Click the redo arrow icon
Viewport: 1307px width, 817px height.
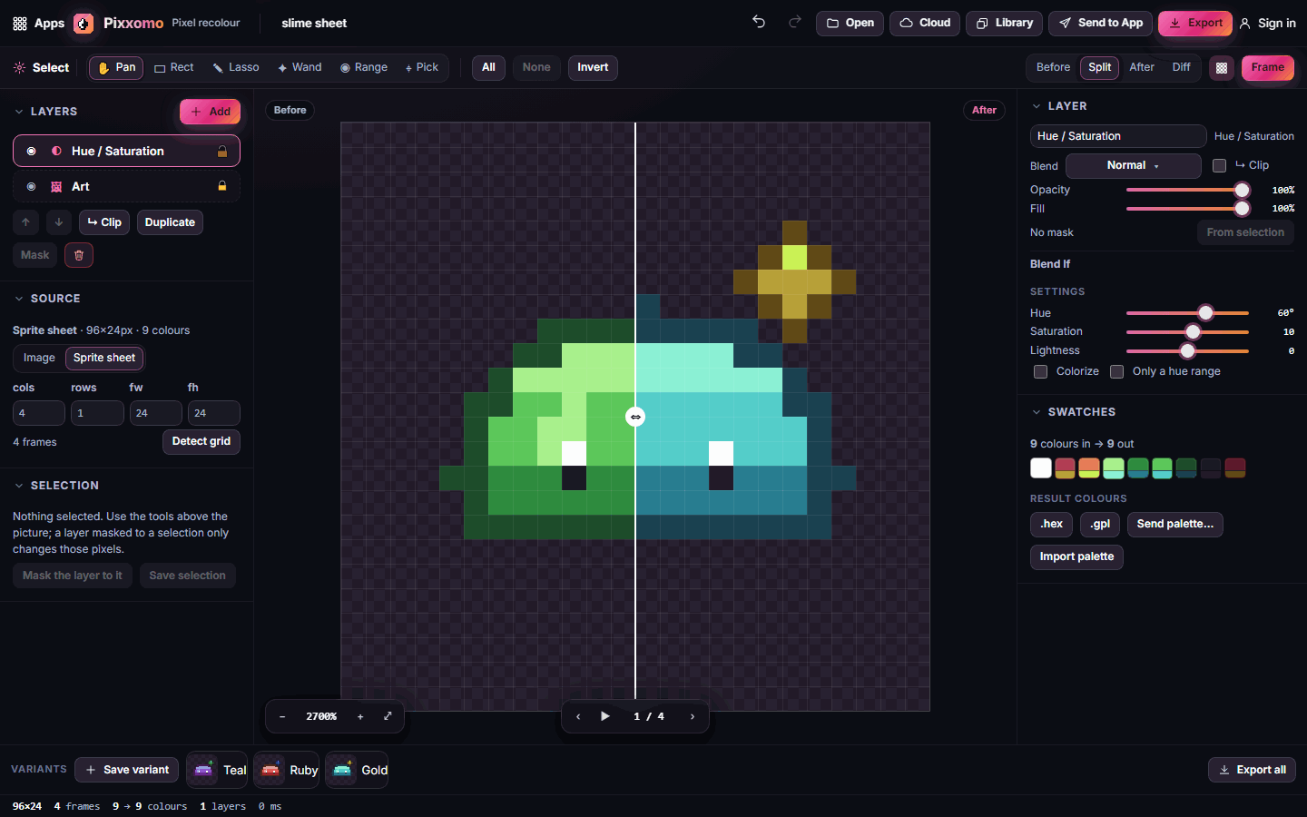tap(795, 23)
